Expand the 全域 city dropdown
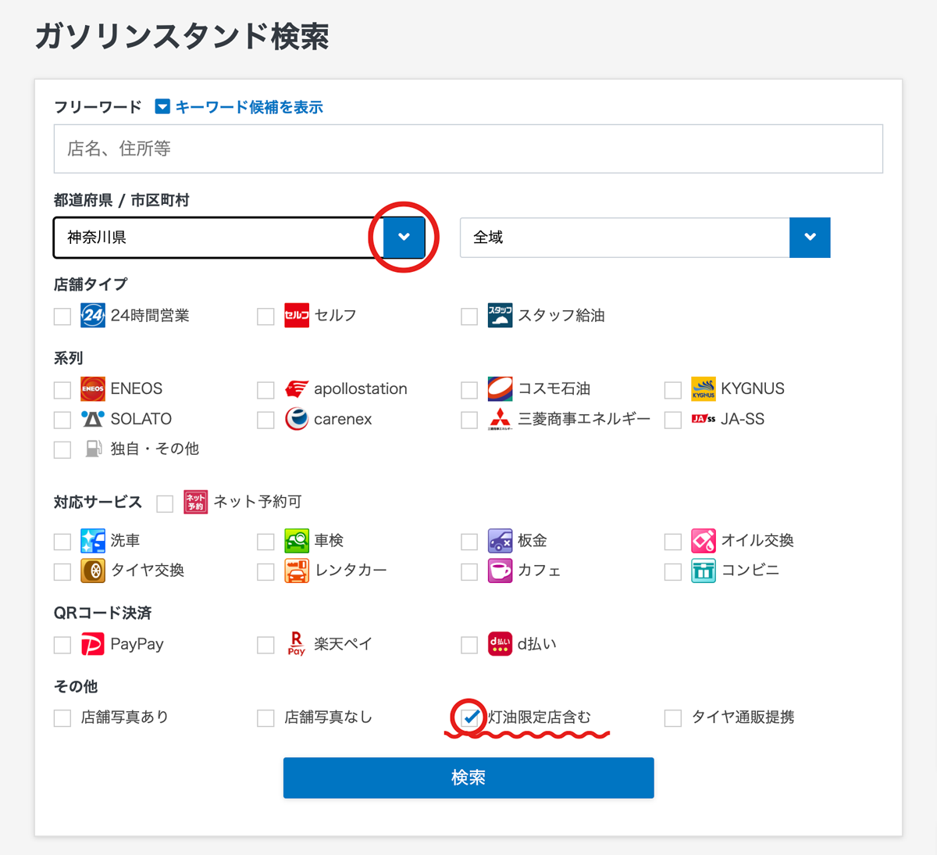Viewport: 937px width, 855px height. [810, 238]
